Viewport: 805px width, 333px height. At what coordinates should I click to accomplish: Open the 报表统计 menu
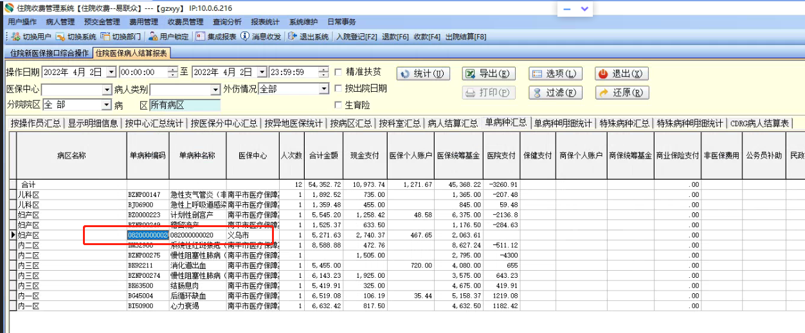click(x=266, y=22)
